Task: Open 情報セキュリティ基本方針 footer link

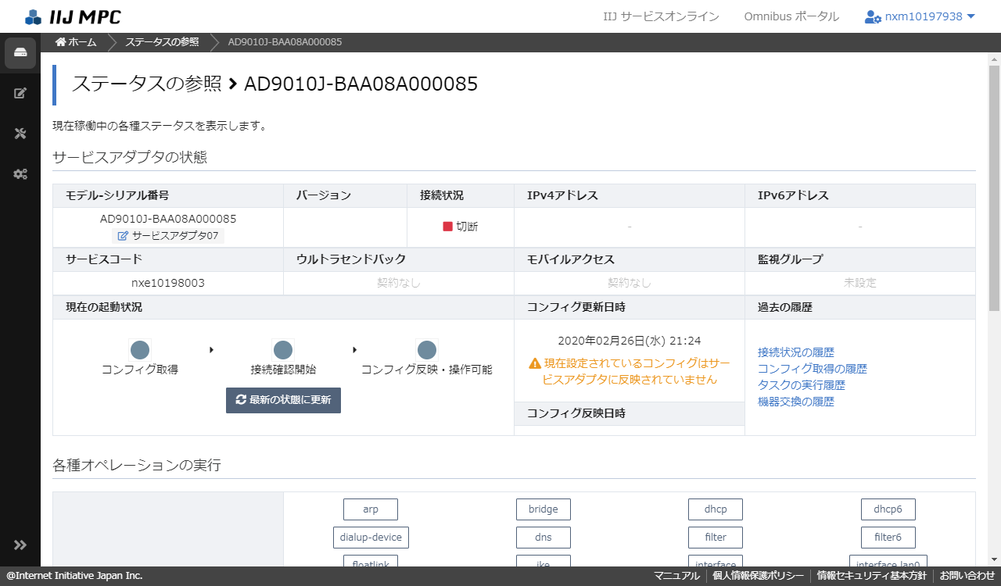Action: click(x=872, y=576)
